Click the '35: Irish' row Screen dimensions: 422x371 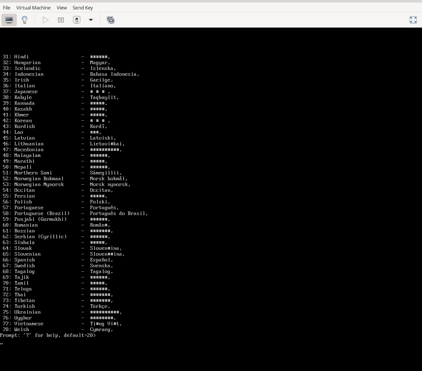[x=58, y=80]
